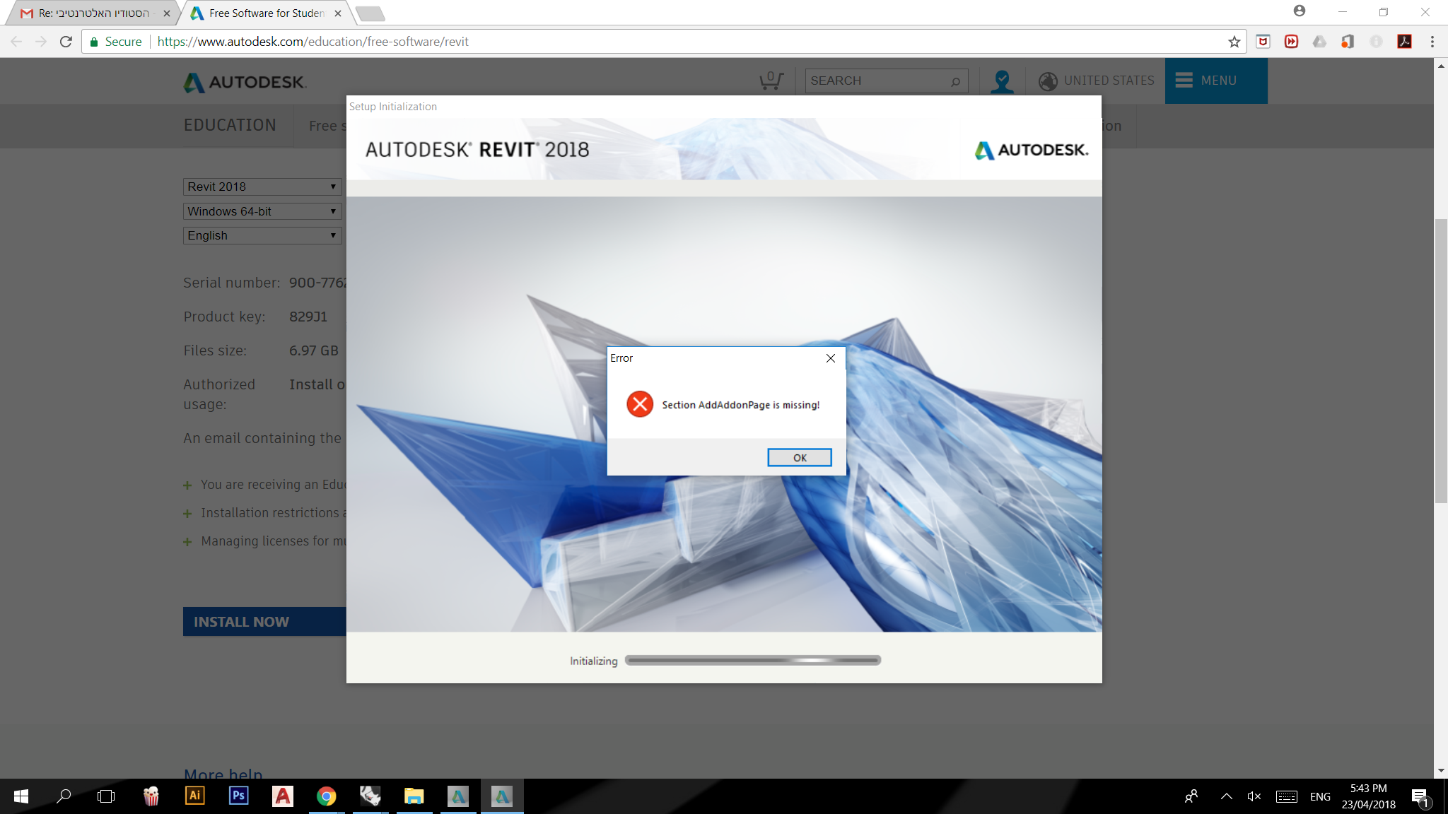The height and width of the screenshot is (814, 1448).
Task: Open the MENU on the Autodesk site
Action: tap(1215, 81)
